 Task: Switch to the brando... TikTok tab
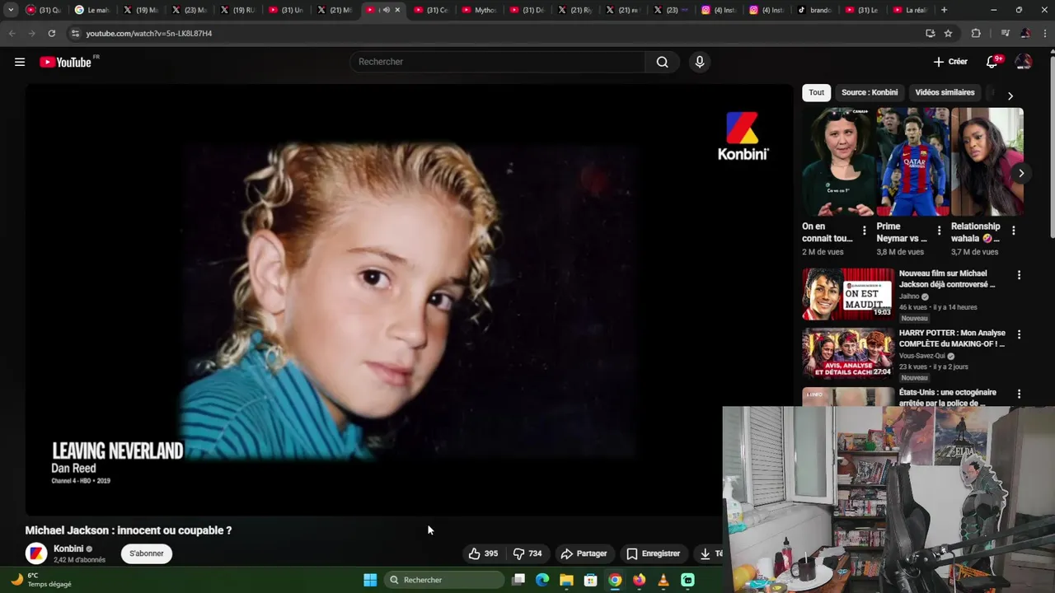pyautogui.click(x=814, y=10)
